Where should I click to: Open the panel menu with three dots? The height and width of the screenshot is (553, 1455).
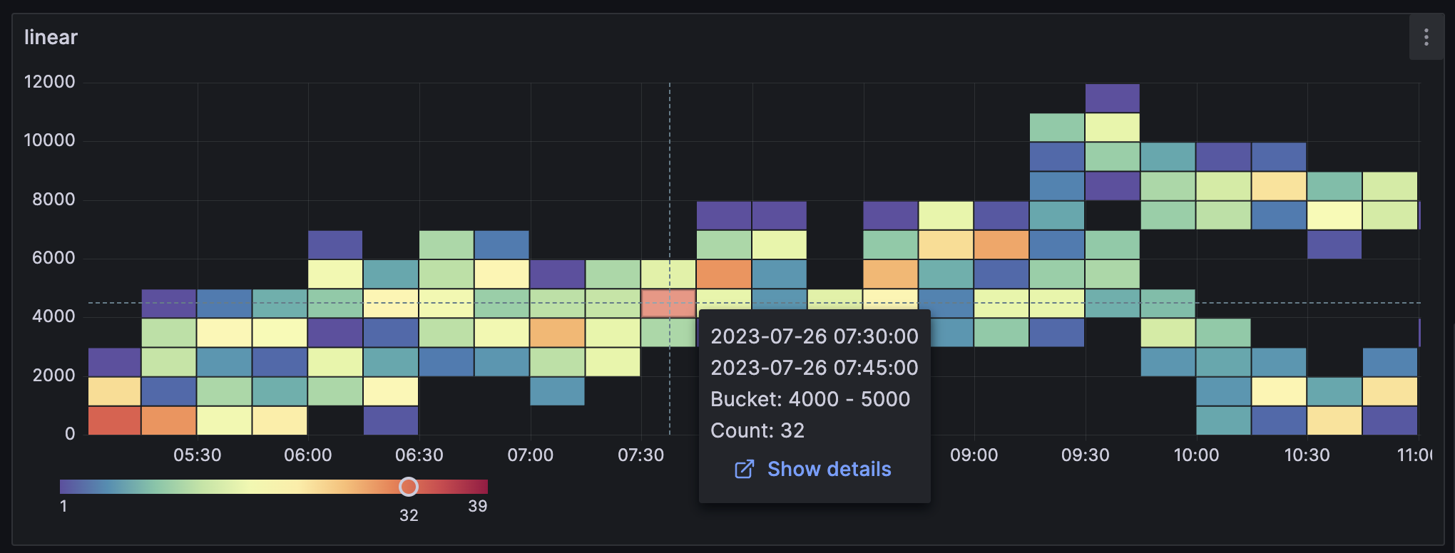tap(1426, 37)
